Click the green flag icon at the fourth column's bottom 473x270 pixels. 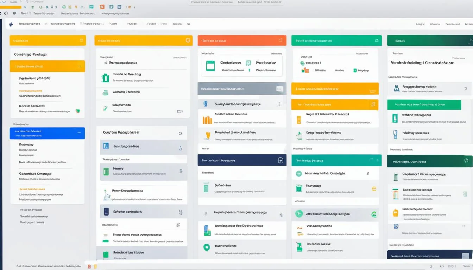(x=299, y=247)
